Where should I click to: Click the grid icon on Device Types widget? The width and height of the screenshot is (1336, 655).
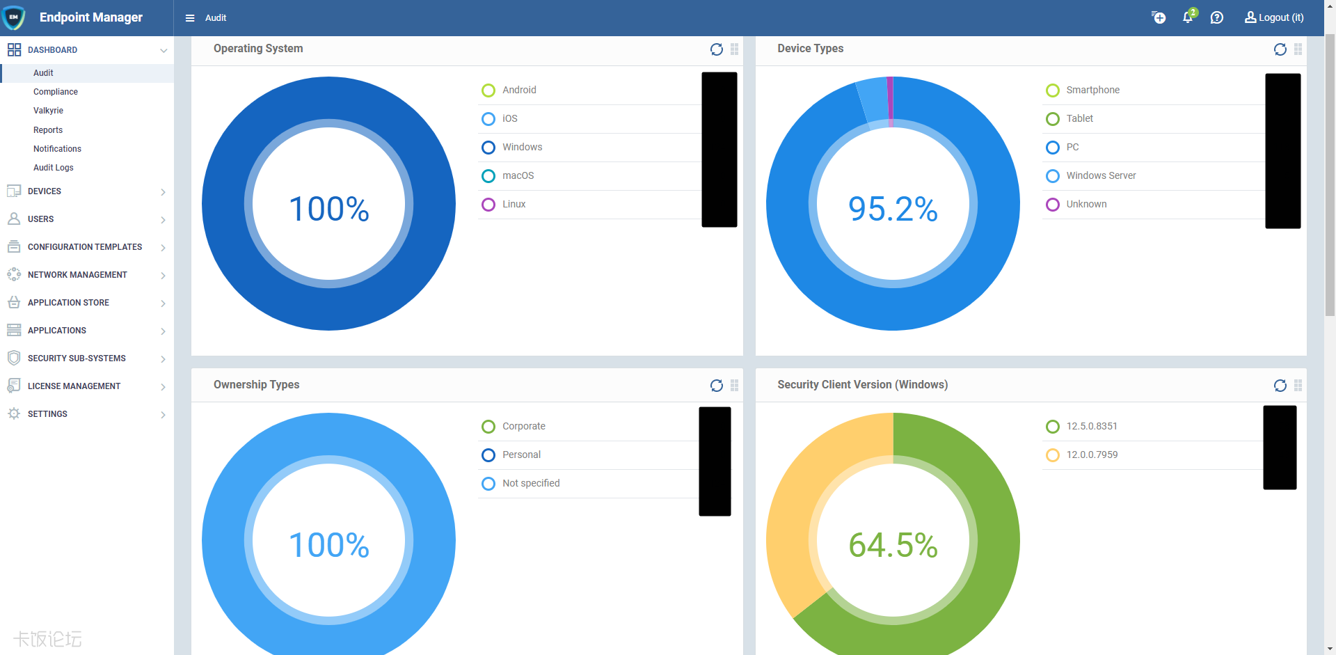(x=1298, y=49)
